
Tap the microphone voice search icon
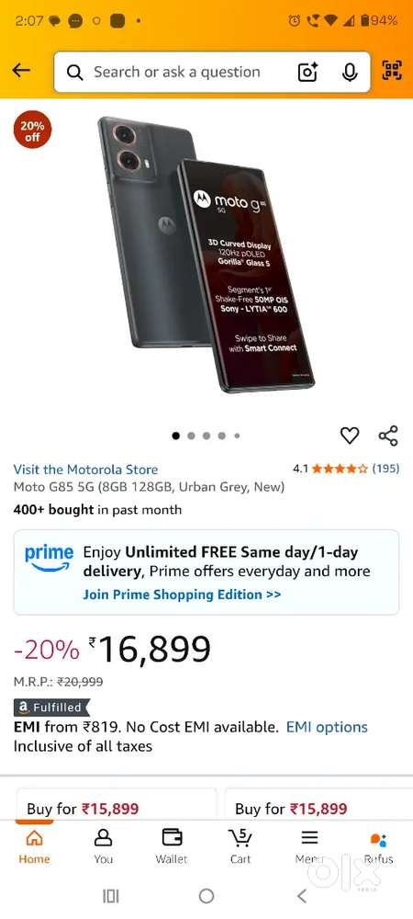pyautogui.click(x=350, y=72)
